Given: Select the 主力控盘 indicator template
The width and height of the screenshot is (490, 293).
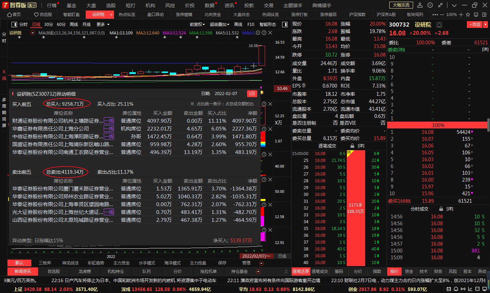Looking at the screenshot, I should (198, 263).
